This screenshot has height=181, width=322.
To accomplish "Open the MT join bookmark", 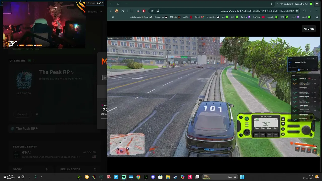I will click(x=175, y=17).
